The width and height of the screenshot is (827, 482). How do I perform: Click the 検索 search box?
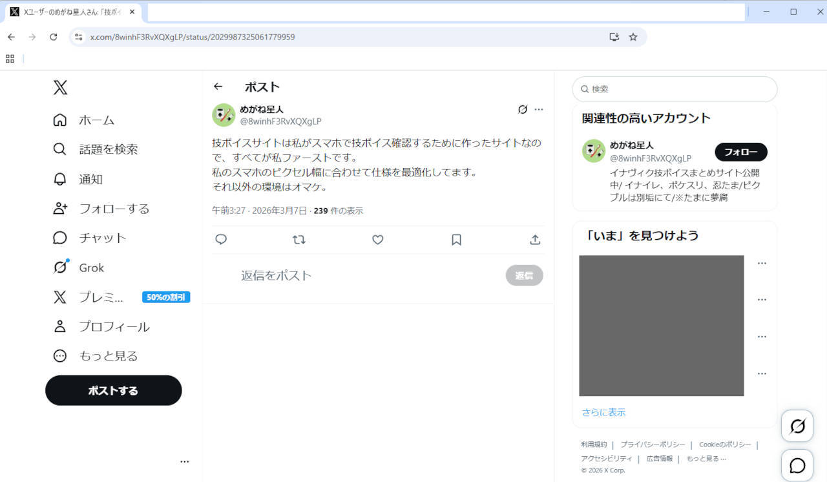(x=675, y=89)
